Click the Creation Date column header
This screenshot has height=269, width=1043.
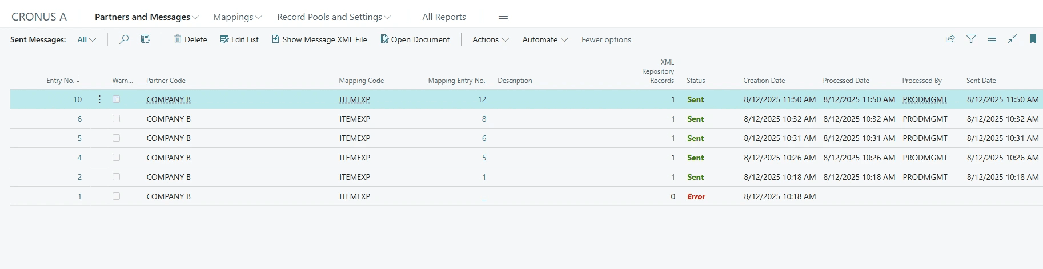(764, 81)
